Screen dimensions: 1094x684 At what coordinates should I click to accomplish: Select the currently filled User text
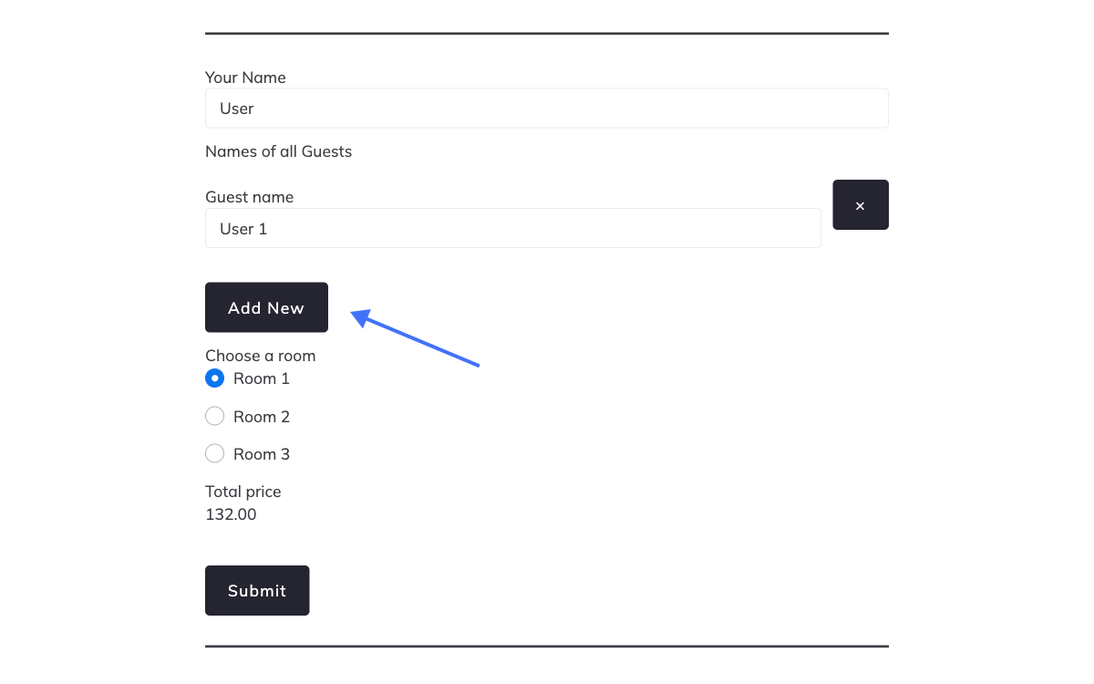coord(236,109)
